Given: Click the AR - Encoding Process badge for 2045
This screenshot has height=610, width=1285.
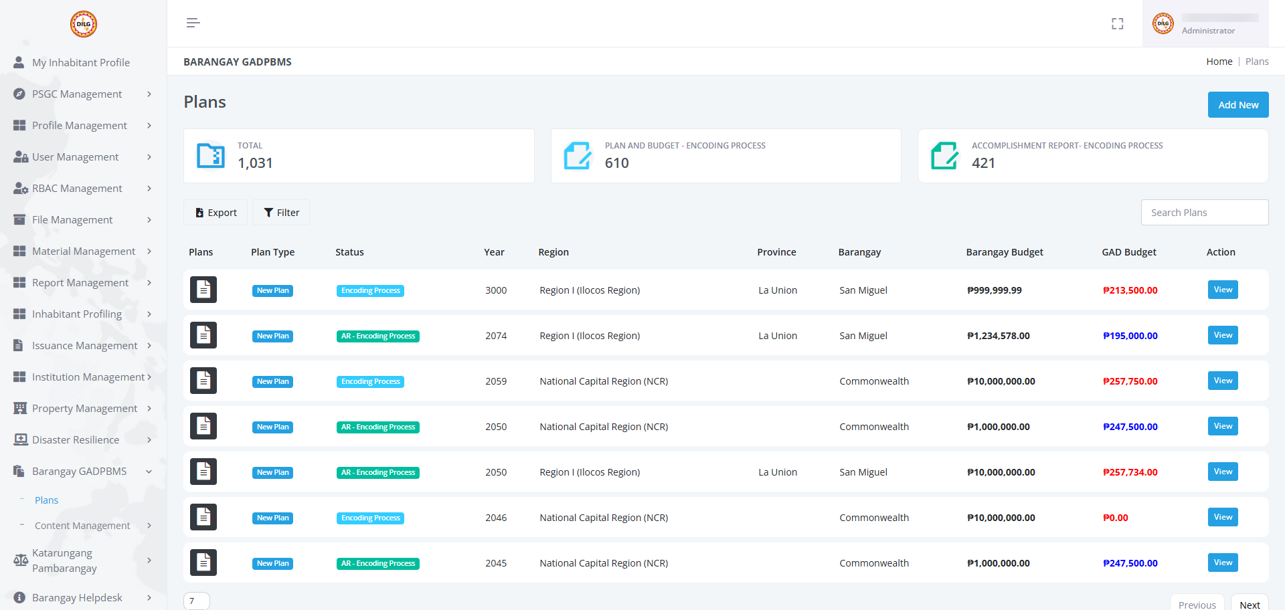Looking at the screenshot, I should pos(378,563).
